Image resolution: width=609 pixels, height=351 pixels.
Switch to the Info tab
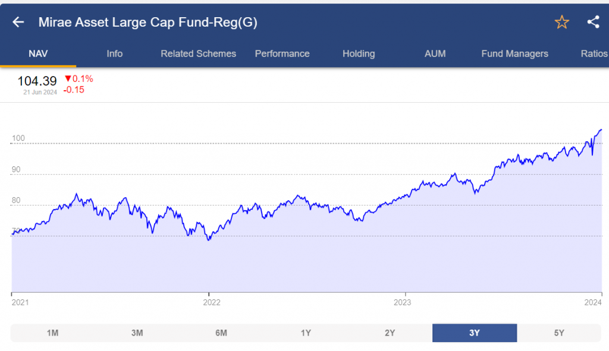114,53
